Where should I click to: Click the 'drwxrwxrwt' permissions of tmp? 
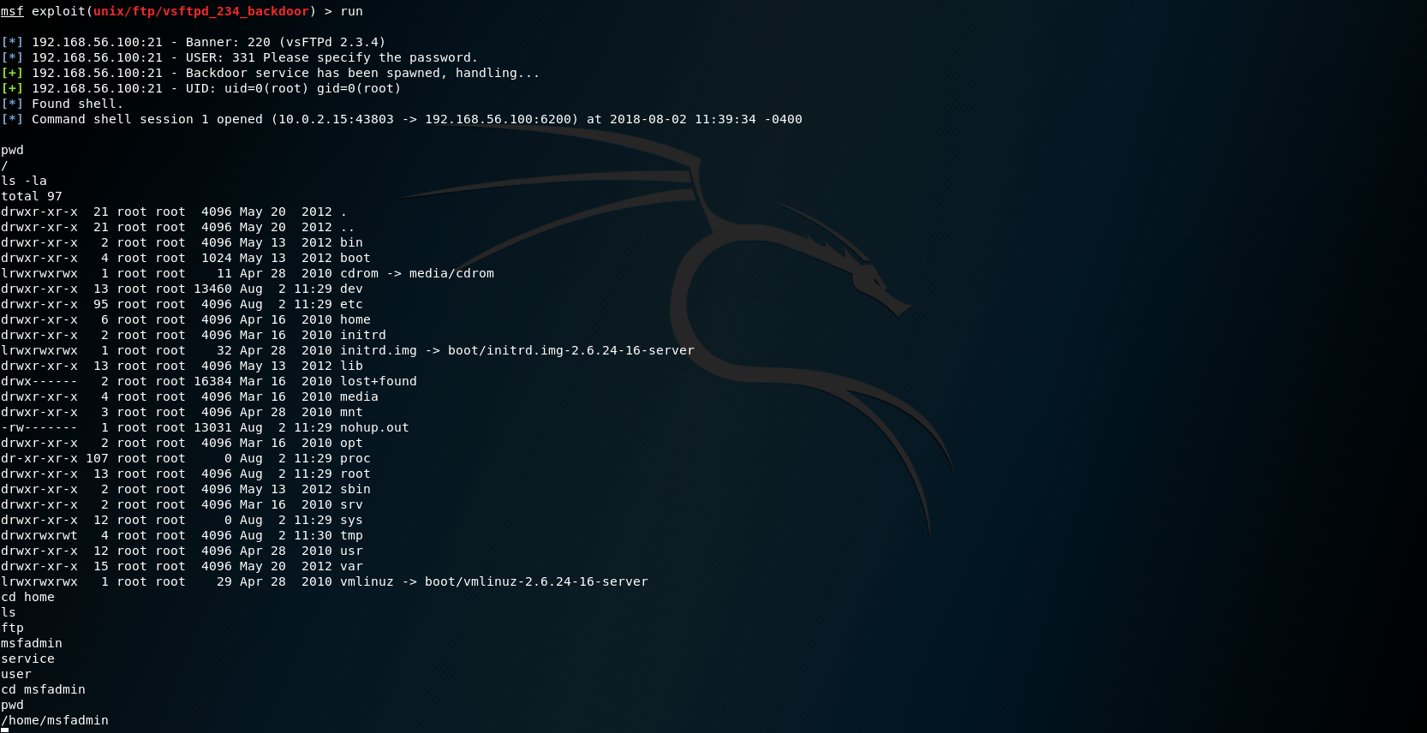point(39,535)
